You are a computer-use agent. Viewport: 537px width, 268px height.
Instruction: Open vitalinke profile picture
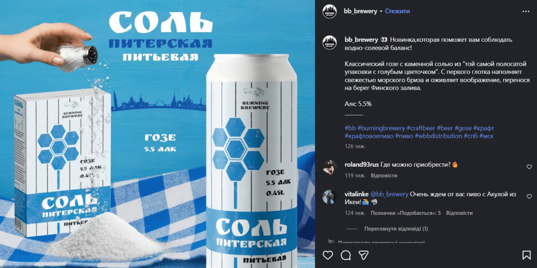(330, 197)
